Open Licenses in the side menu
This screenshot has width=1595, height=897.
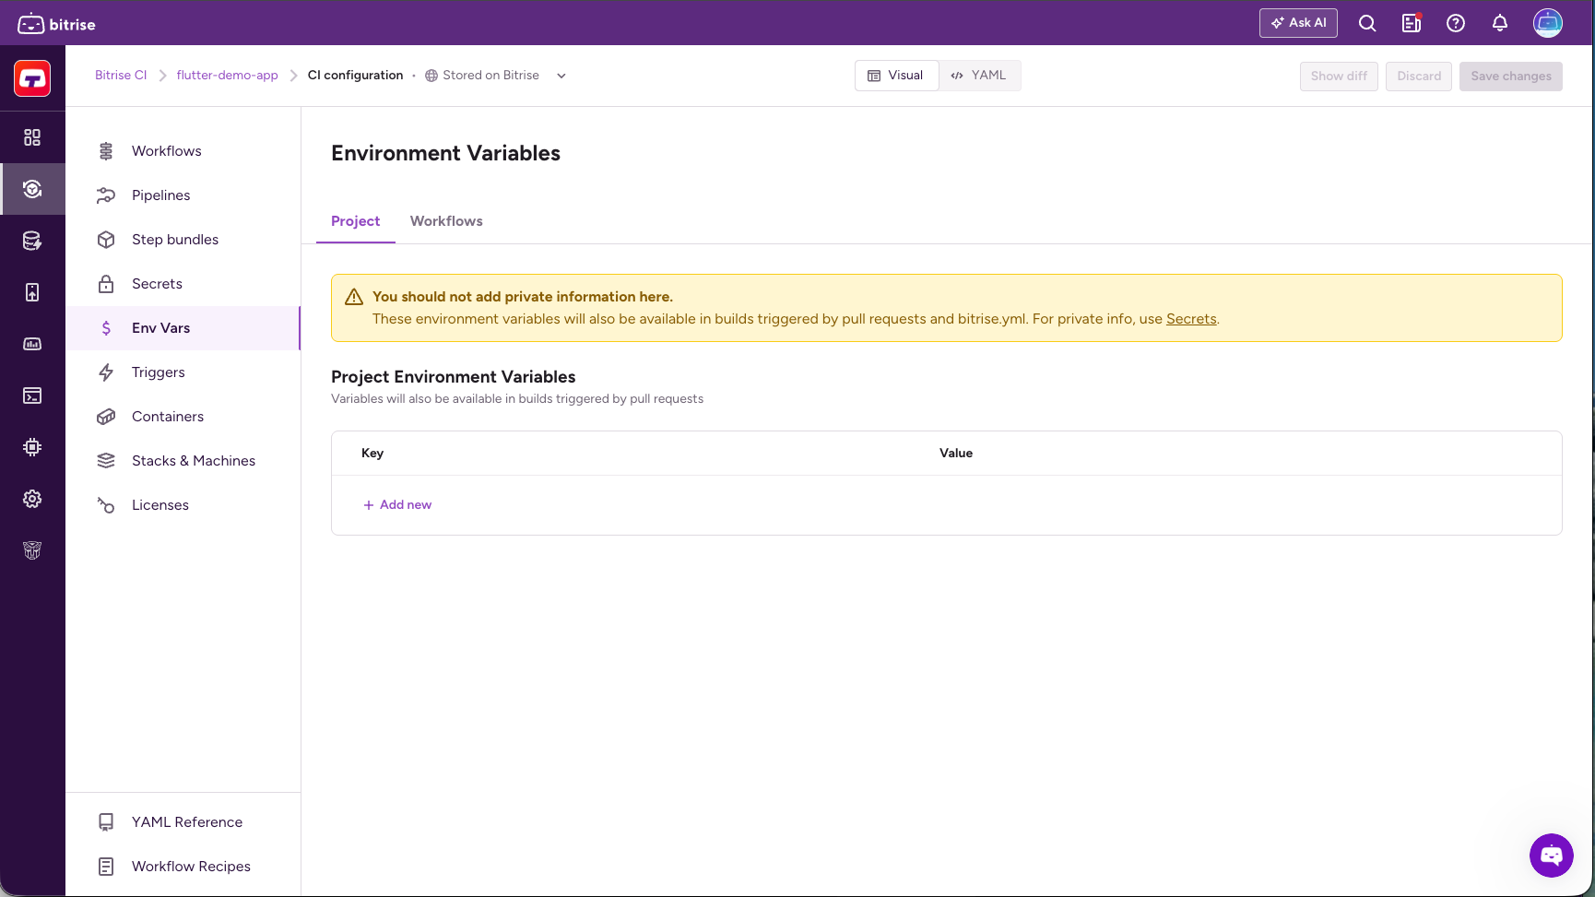pyautogui.click(x=183, y=505)
